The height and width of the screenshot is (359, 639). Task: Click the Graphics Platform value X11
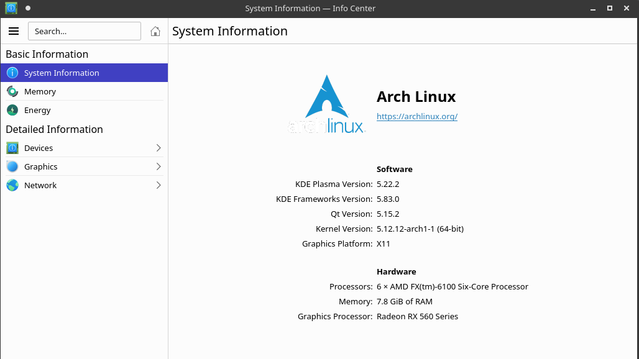tap(384, 244)
